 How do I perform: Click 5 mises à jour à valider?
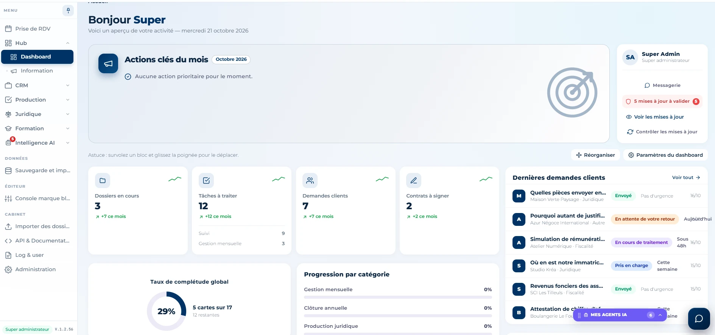pos(662,101)
